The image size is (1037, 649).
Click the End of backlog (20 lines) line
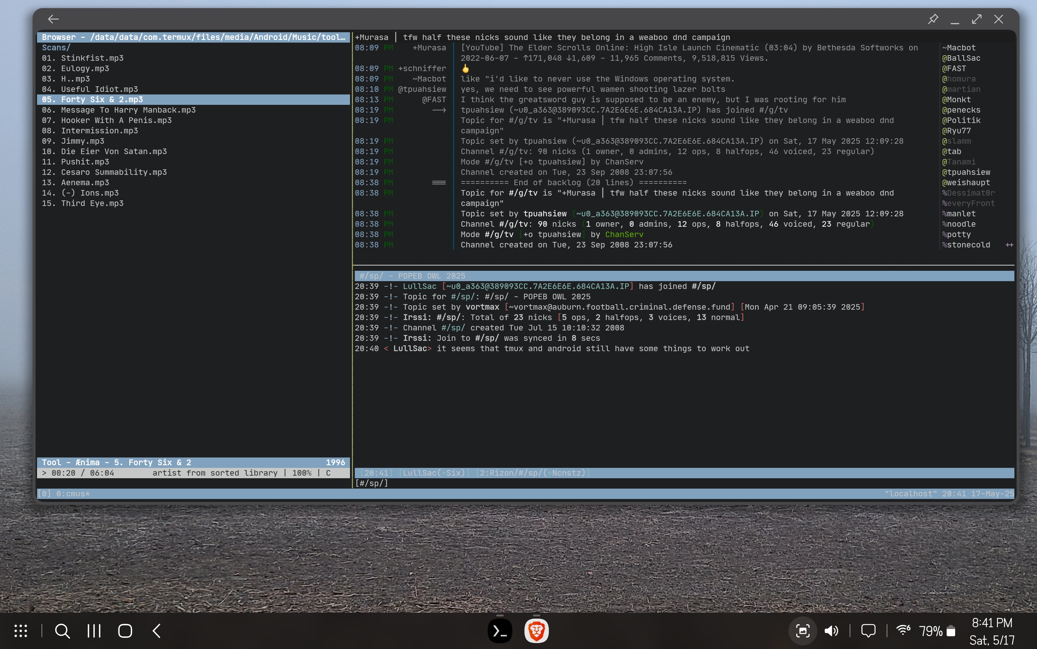coord(573,182)
